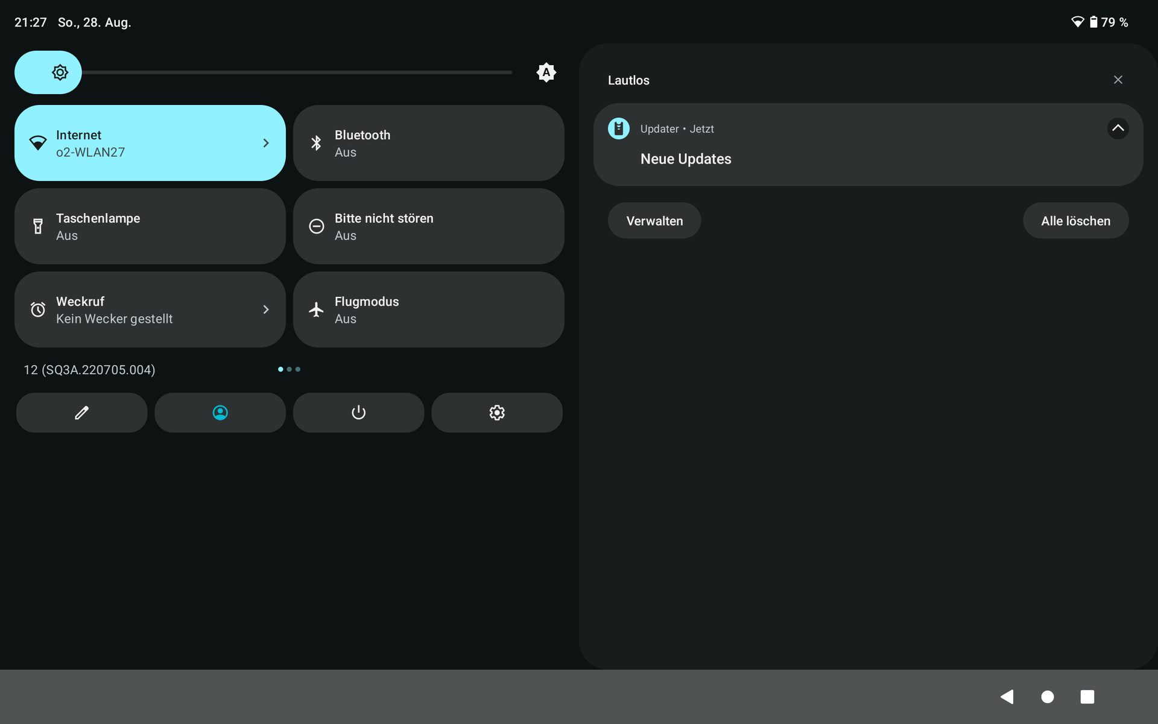The height and width of the screenshot is (724, 1158).
Task: Tap the pencil edit tiles icon
Action: pyautogui.click(x=81, y=413)
